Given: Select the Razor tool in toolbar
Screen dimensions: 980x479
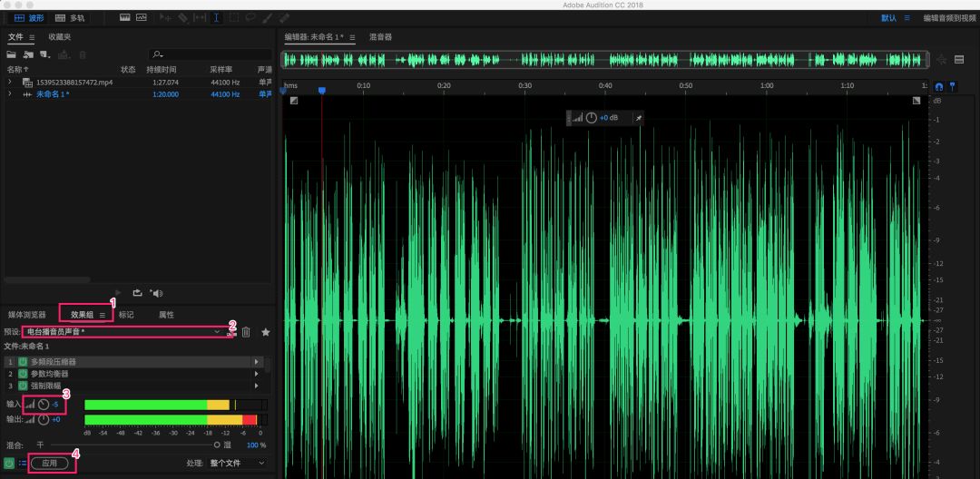Looking at the screenshot, I should (182, 18).
